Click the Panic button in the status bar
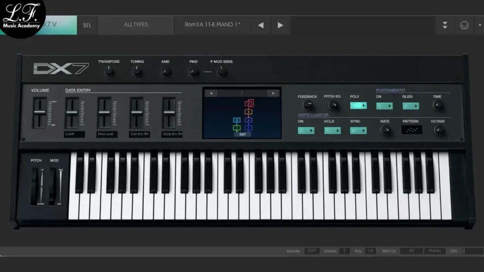The width and height of the screenshot is (484, 272). click(x=434, y=251)
